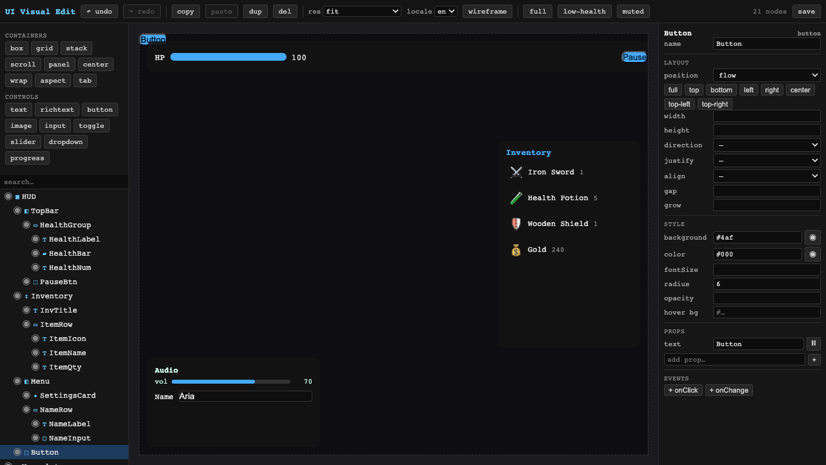Add a richtext control from the palette

point(57,110)
